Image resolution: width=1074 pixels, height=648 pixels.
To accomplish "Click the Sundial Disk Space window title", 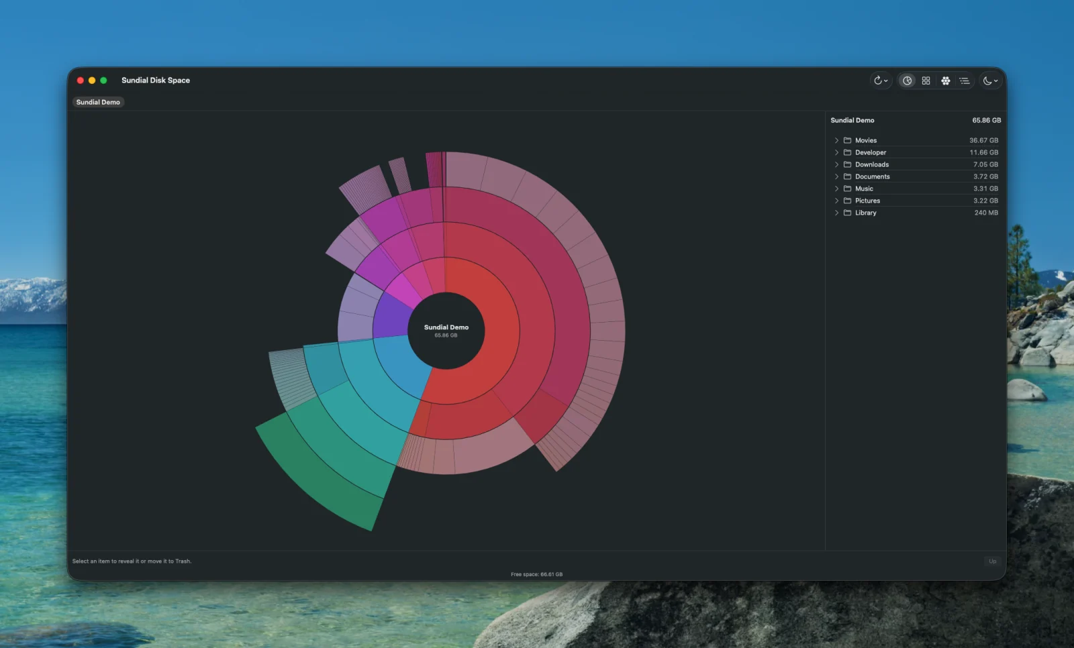I will (x=156, y=80).
